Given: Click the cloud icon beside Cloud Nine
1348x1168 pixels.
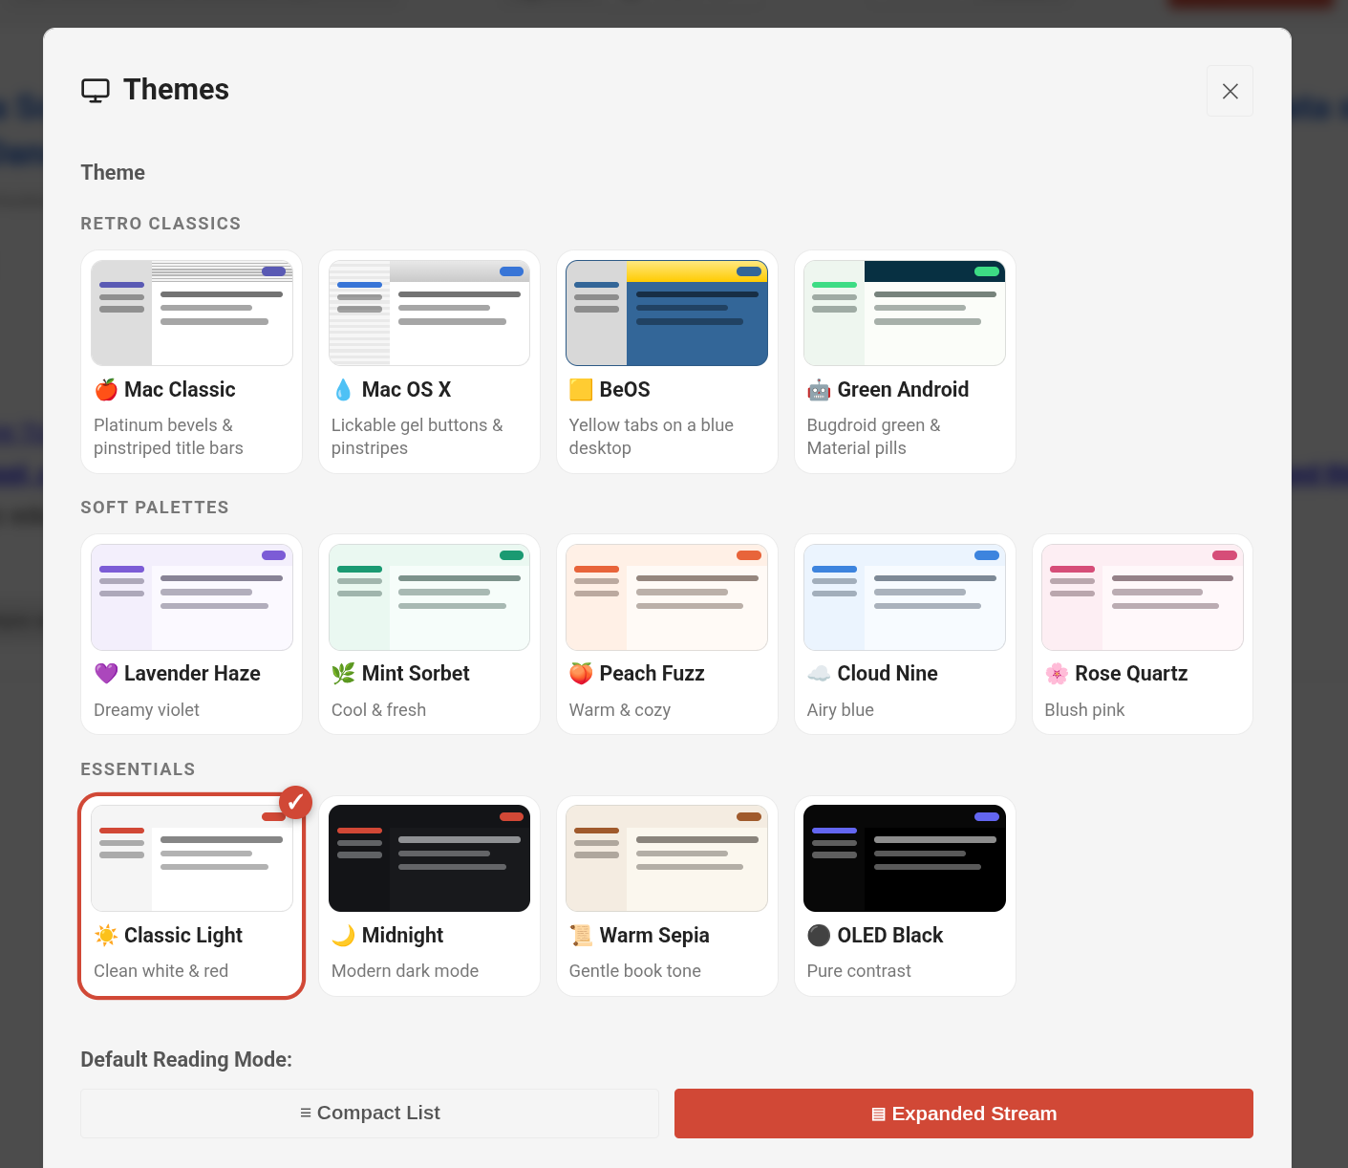Looking at the screenshot, I should tap(819, 674).
